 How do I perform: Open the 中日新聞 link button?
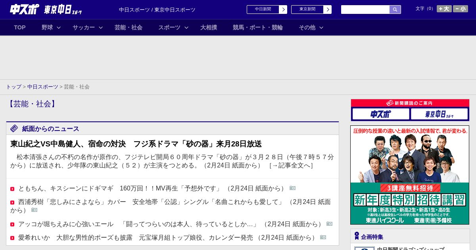[x=263, y=10]
